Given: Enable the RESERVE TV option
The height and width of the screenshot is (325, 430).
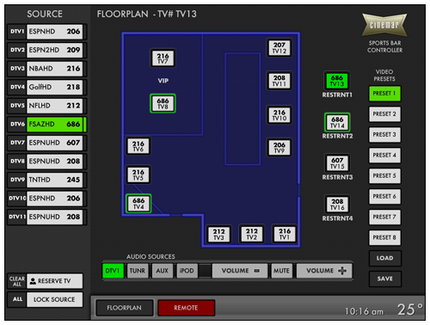Looking at the screenshot, I should (x=54, y=281).
